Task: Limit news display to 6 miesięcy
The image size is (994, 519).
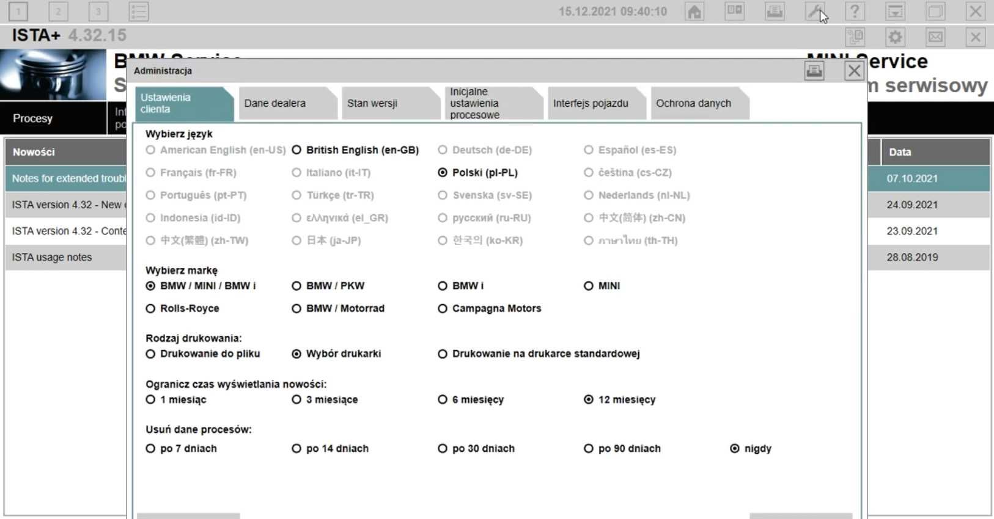Action: [x=471, y=400]
